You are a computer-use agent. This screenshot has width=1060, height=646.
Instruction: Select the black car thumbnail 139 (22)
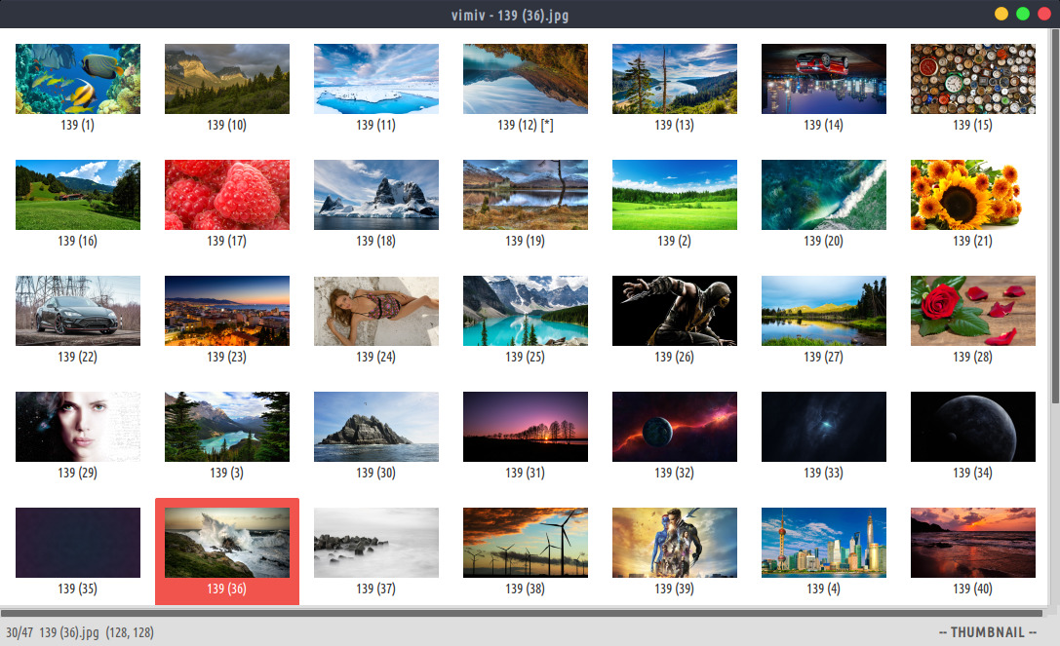[78, 311]
